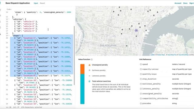Click line number 23 in the editor gutter
Screen dimensions: 194x109
pos(7,52)
